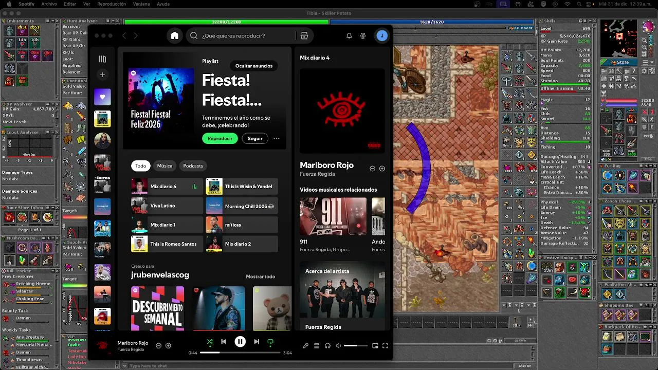Go back with the left arrow
Viewport: 658px width, 370px height.
[x=124, y=35]
